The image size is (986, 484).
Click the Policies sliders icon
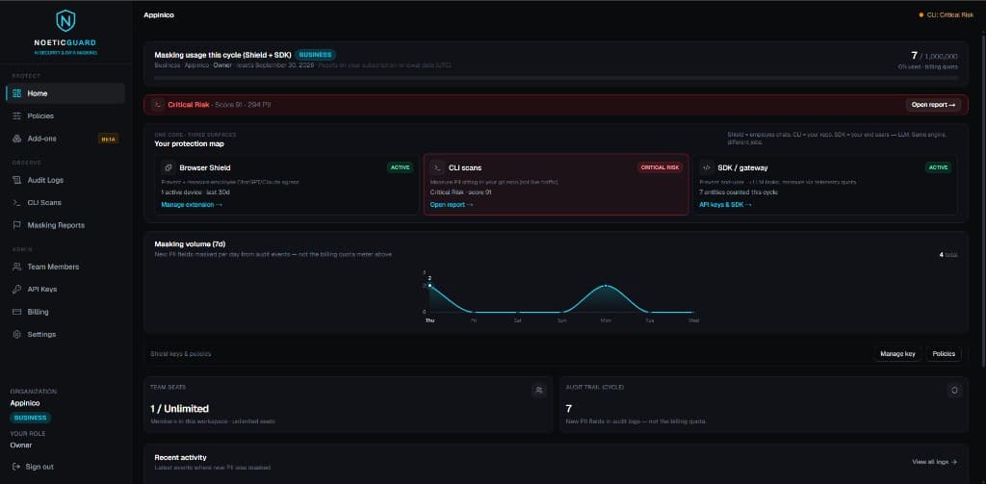pos(17,116)
